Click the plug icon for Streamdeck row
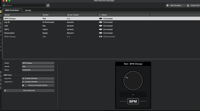Screen dimensions: 200x111 coord(101,33)
